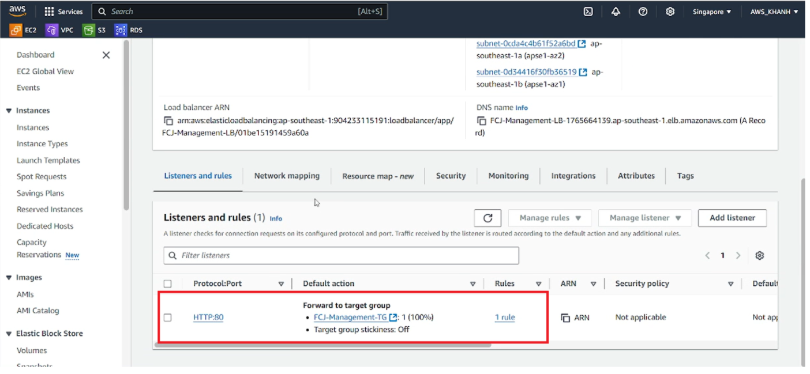
Task: Go to previous listeners page arrow
Action: (707, 255)
